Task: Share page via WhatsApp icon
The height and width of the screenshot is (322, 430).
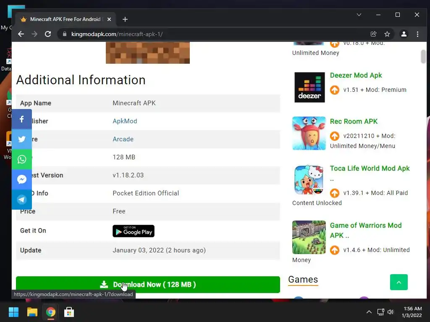Action: click(x=22, y=159)
